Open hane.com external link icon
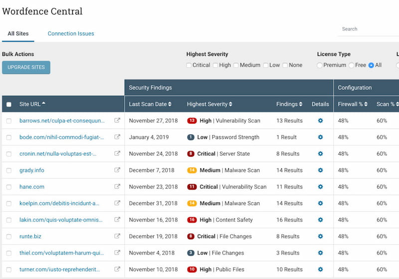The height and width of the screenshot is (279, 399). pyautogui.click(x=117, y=186)
